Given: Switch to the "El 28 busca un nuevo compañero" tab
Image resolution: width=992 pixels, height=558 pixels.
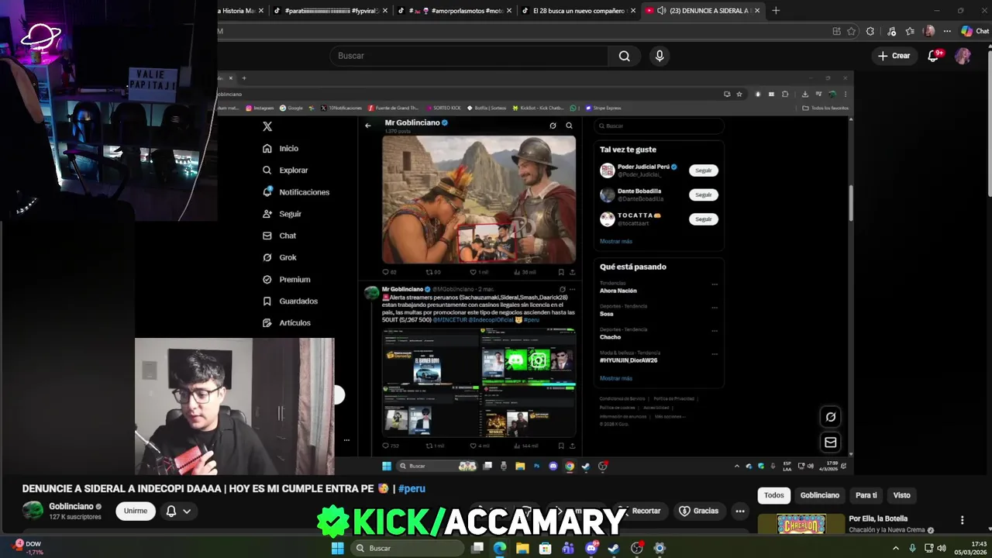Looking at the screenshot, I should tap(579, 11).
